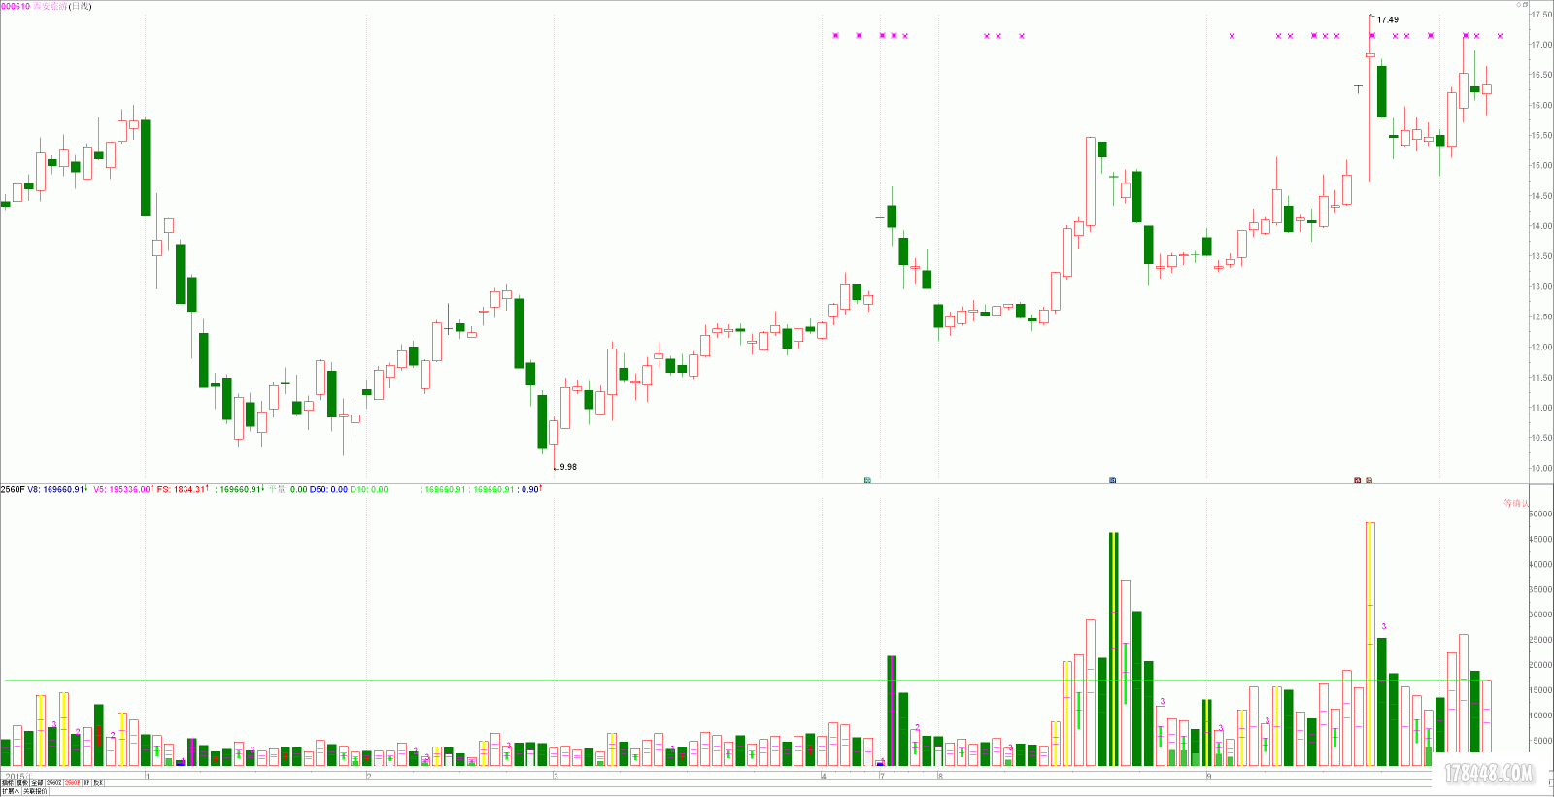Click the 9.98 low price label

(x=568, y=467)
